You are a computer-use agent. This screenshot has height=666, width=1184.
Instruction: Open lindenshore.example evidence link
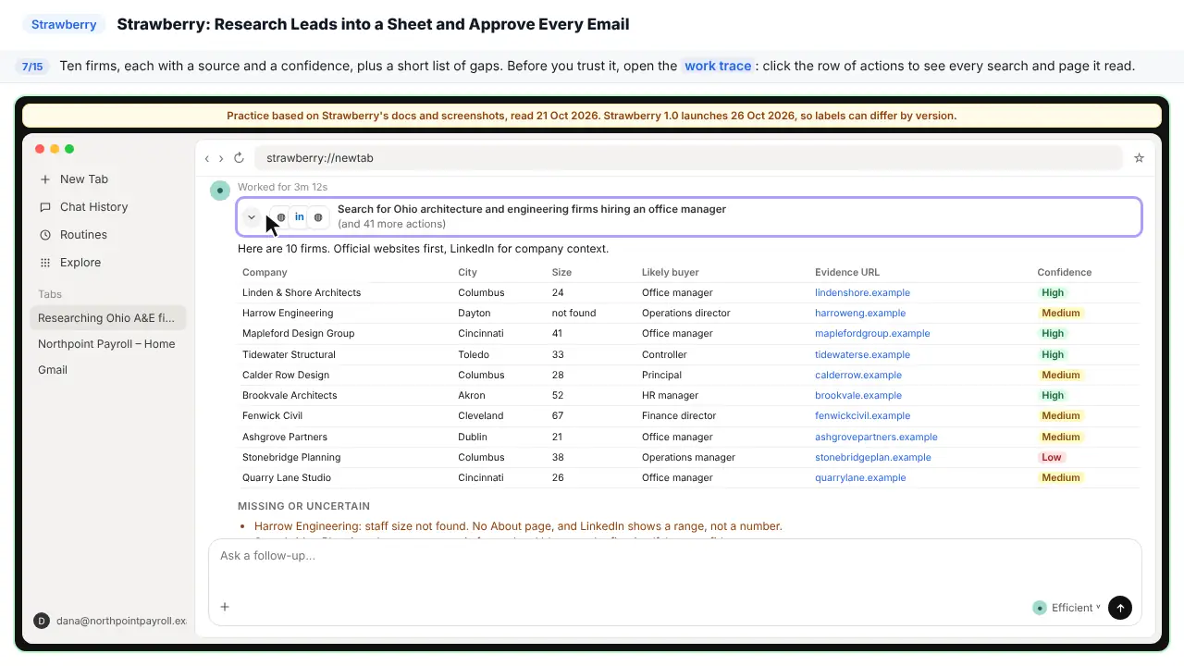pos(862,292)
